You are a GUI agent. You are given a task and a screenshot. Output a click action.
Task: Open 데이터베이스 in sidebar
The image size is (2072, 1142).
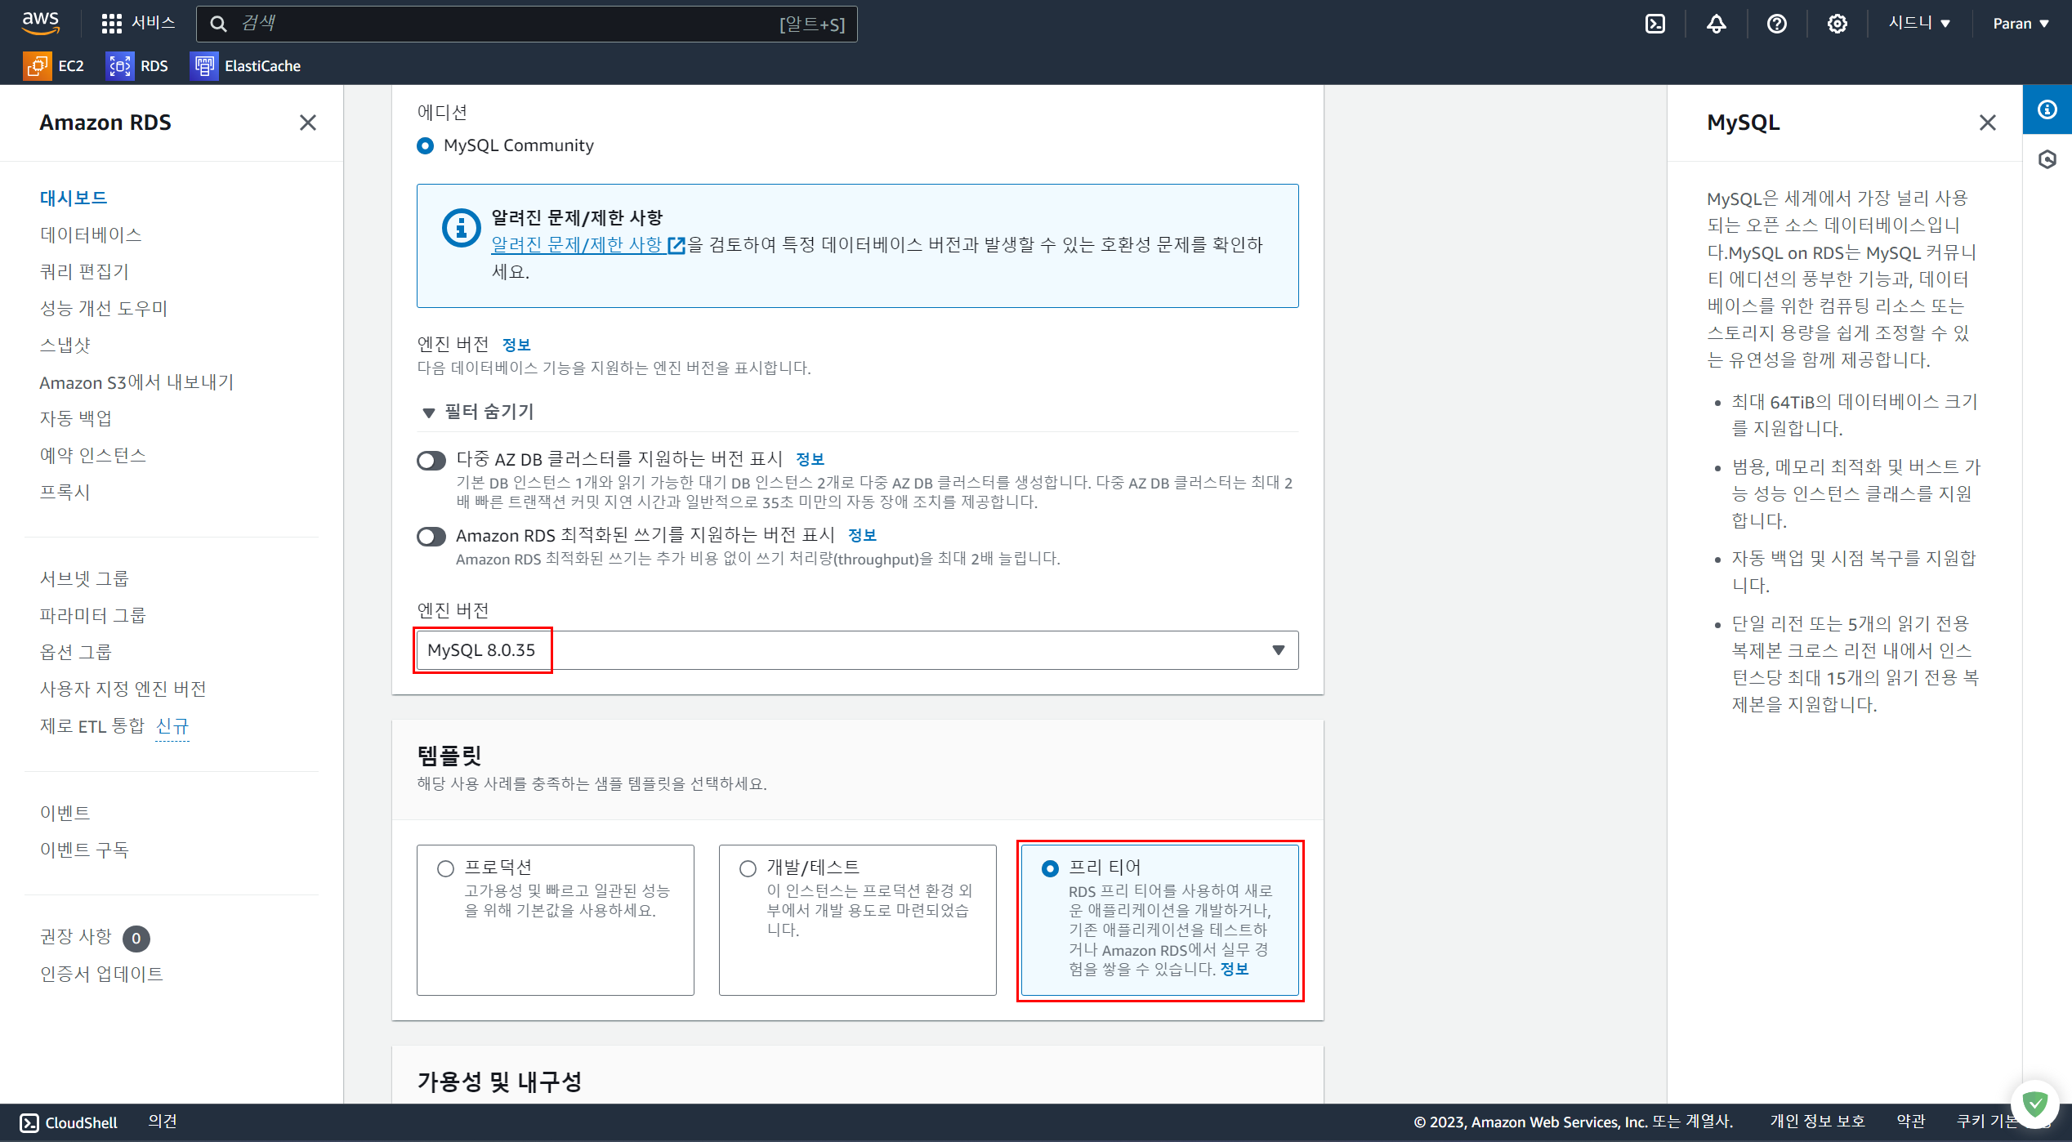tap(91, 234)
